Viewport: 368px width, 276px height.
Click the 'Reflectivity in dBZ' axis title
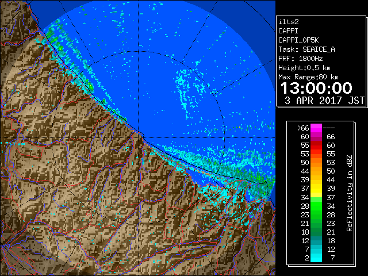click(x=350, y=193)
